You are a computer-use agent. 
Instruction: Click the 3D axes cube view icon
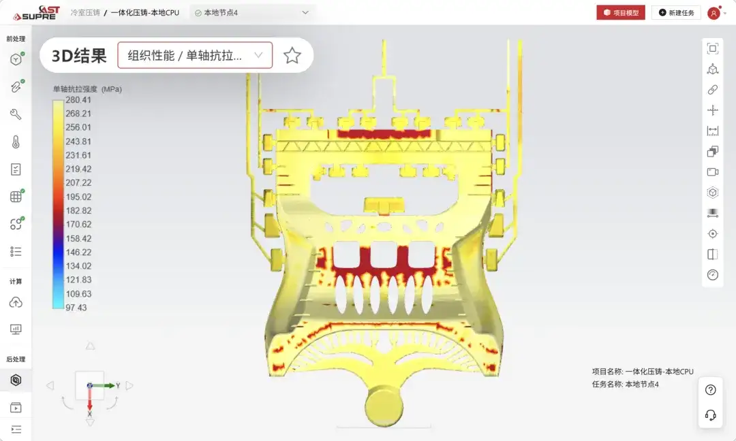click(713, 69)
